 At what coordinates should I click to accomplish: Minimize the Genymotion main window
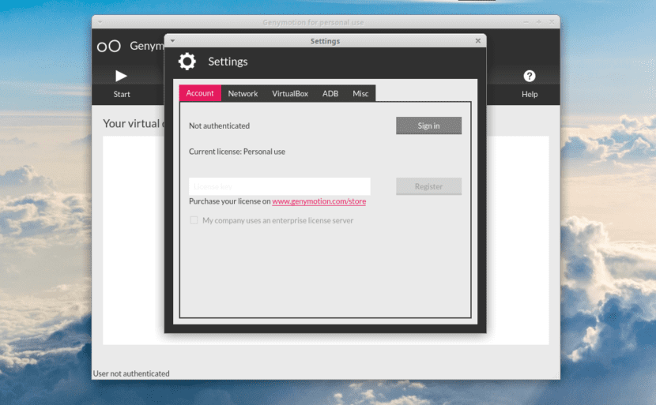point(527,22)
